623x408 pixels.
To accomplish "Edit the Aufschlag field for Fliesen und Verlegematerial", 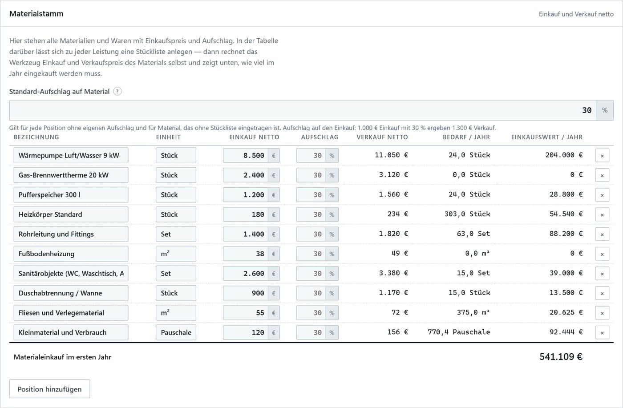I will pos(311,313).
